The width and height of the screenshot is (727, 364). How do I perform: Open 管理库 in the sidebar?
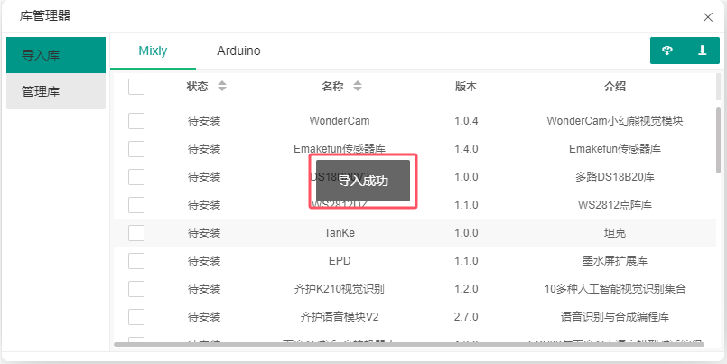pyautogui.click(x=56, y=91)
